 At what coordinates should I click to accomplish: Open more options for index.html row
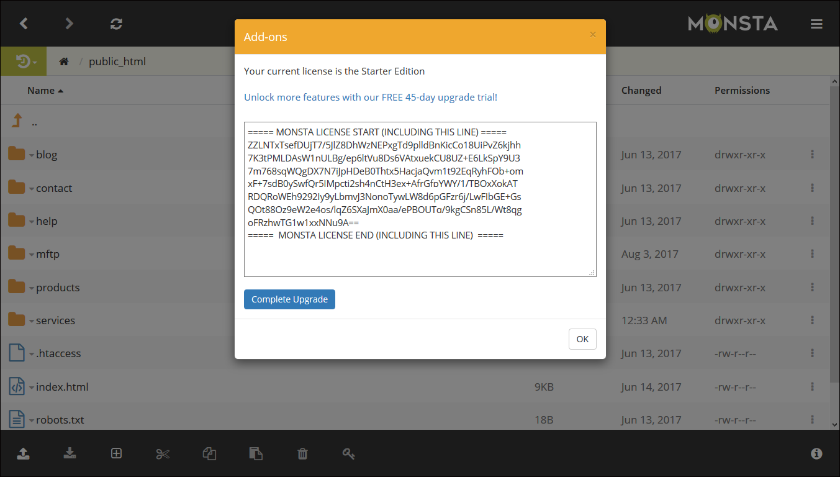[812, 387]
